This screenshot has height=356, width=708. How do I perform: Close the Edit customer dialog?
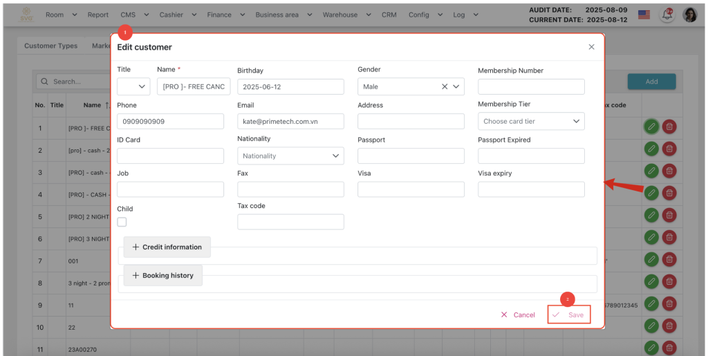pos(591,47)
